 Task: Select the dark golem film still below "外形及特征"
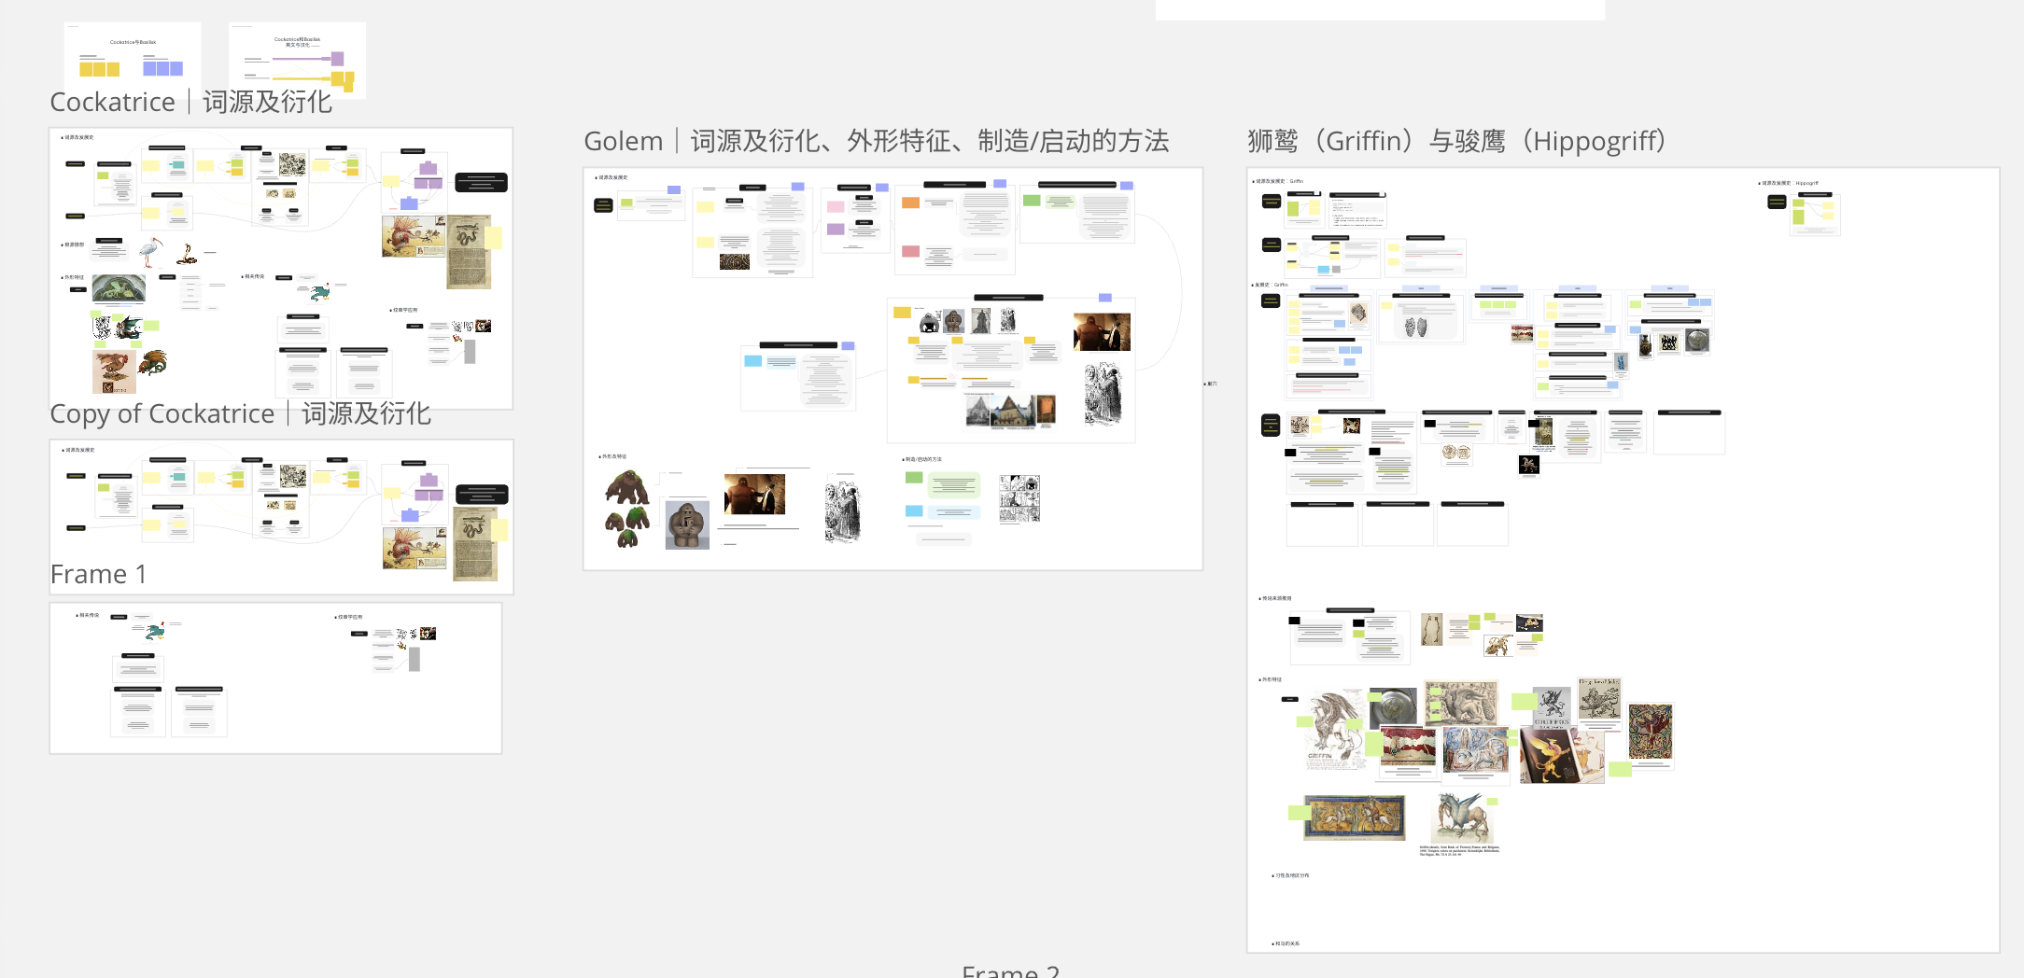coord(754,494)
